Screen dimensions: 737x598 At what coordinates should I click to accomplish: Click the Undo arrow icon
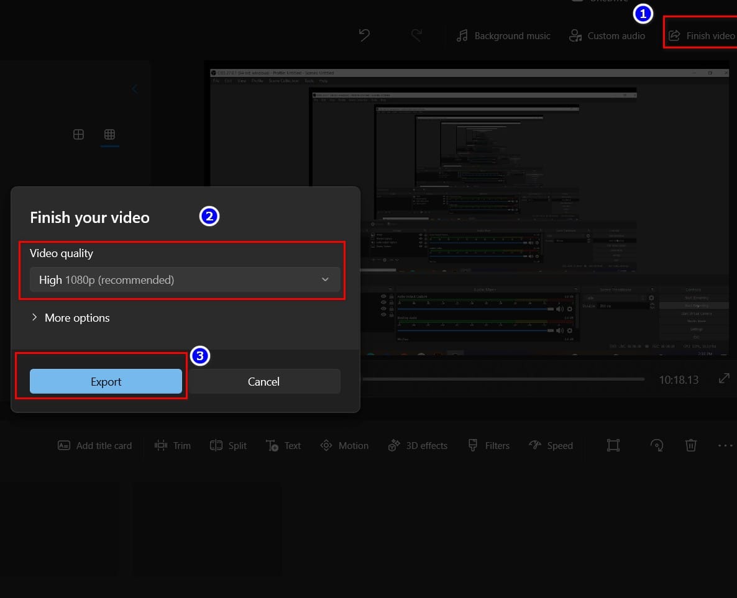click(364, 35)
